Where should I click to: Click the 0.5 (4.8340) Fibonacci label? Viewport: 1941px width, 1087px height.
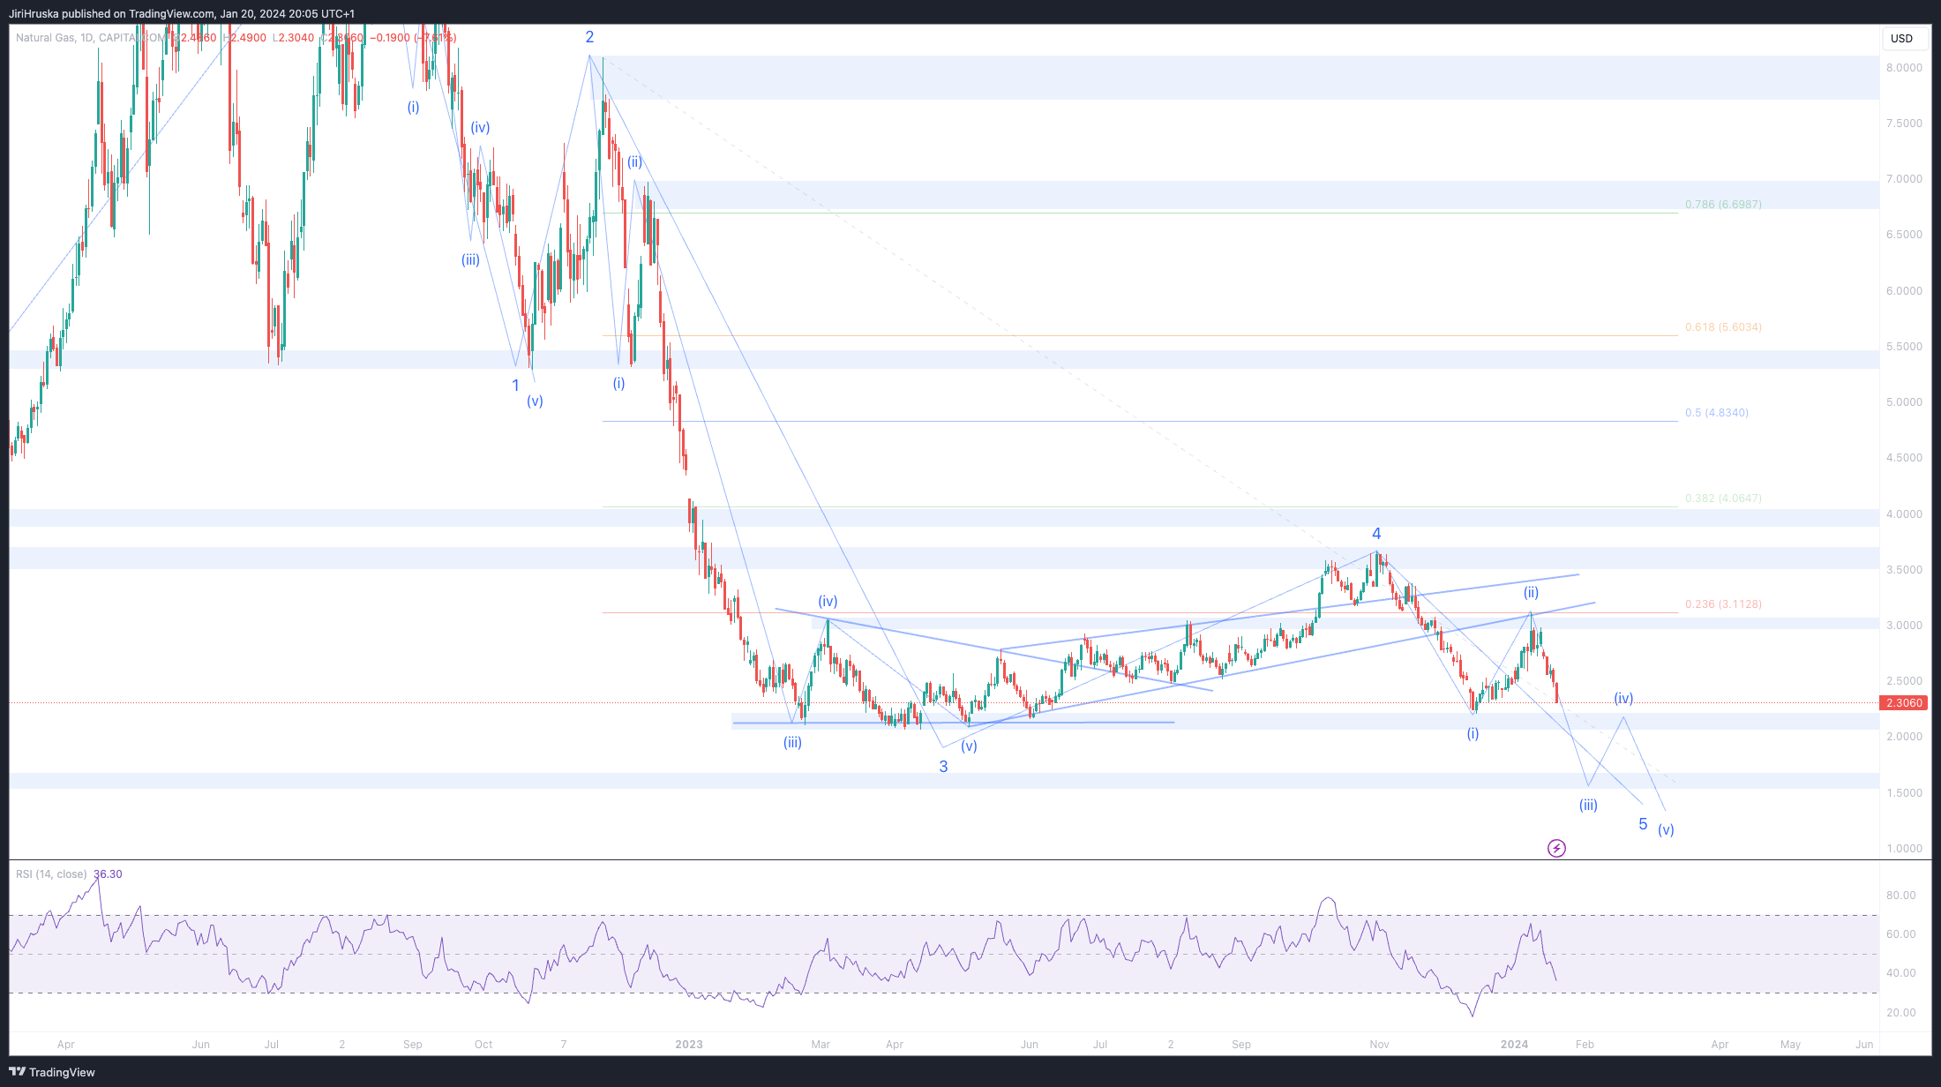(x=1716, y=413)
